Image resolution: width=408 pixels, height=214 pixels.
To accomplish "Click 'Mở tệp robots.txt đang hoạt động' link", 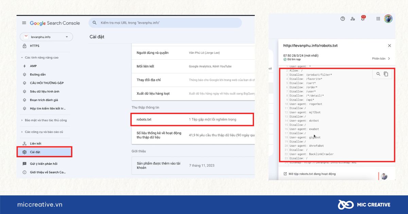I will (312, 174).
